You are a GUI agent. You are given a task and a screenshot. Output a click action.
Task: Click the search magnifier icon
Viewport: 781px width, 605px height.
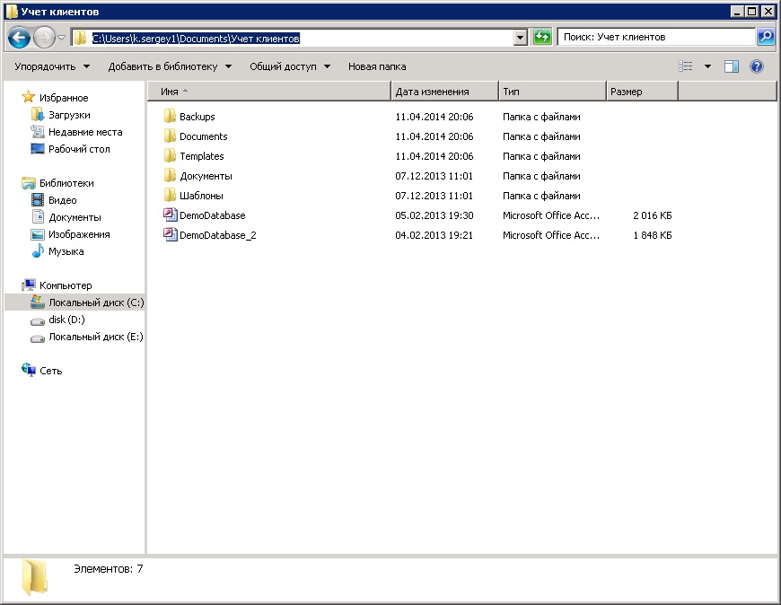tap(766, 37)
